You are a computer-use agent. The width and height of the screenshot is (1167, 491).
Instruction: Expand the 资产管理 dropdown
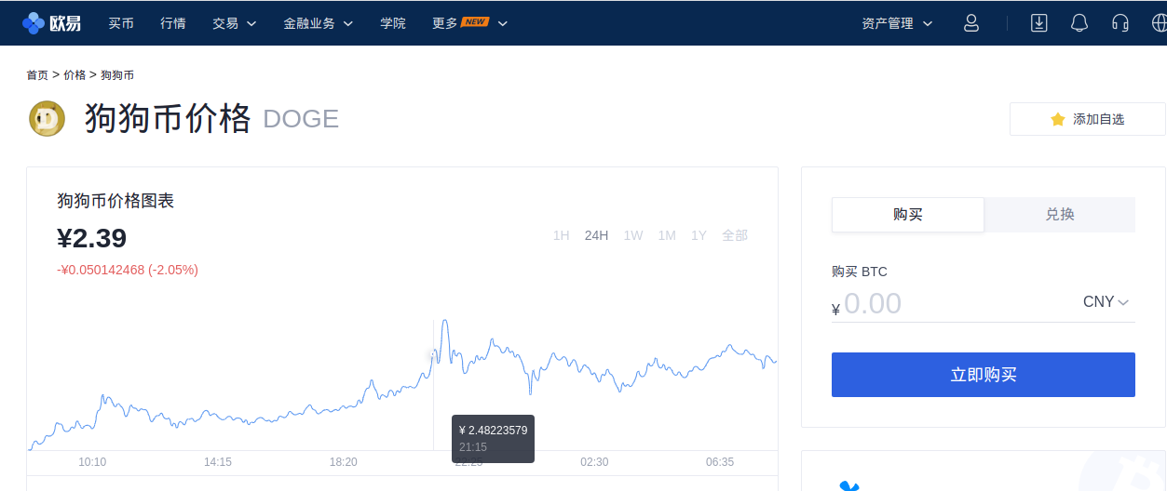897,23
